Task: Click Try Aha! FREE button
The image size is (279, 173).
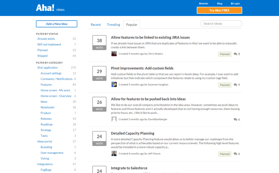Action: (x=219, y=10)
